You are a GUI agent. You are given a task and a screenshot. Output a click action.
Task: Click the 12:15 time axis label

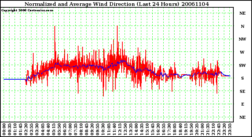[x=119, y=129]
